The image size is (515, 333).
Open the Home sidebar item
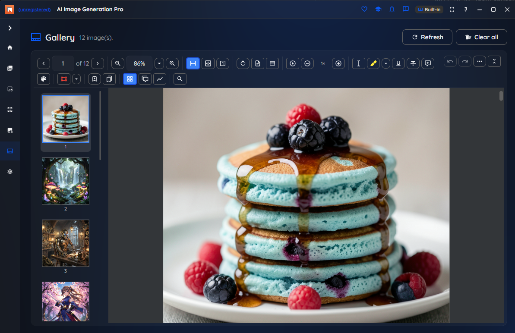[10, 47]
